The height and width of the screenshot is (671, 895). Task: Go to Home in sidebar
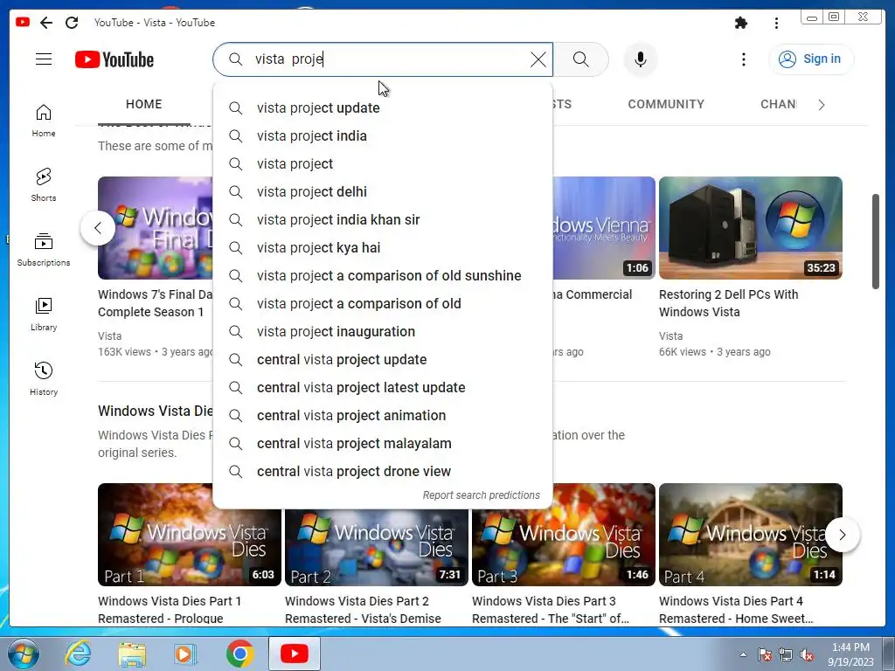(44, 121)
